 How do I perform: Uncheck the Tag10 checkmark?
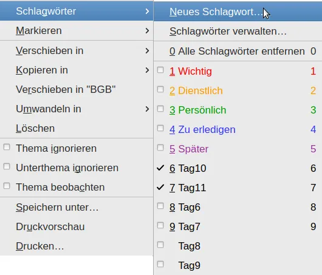(160, 168)
